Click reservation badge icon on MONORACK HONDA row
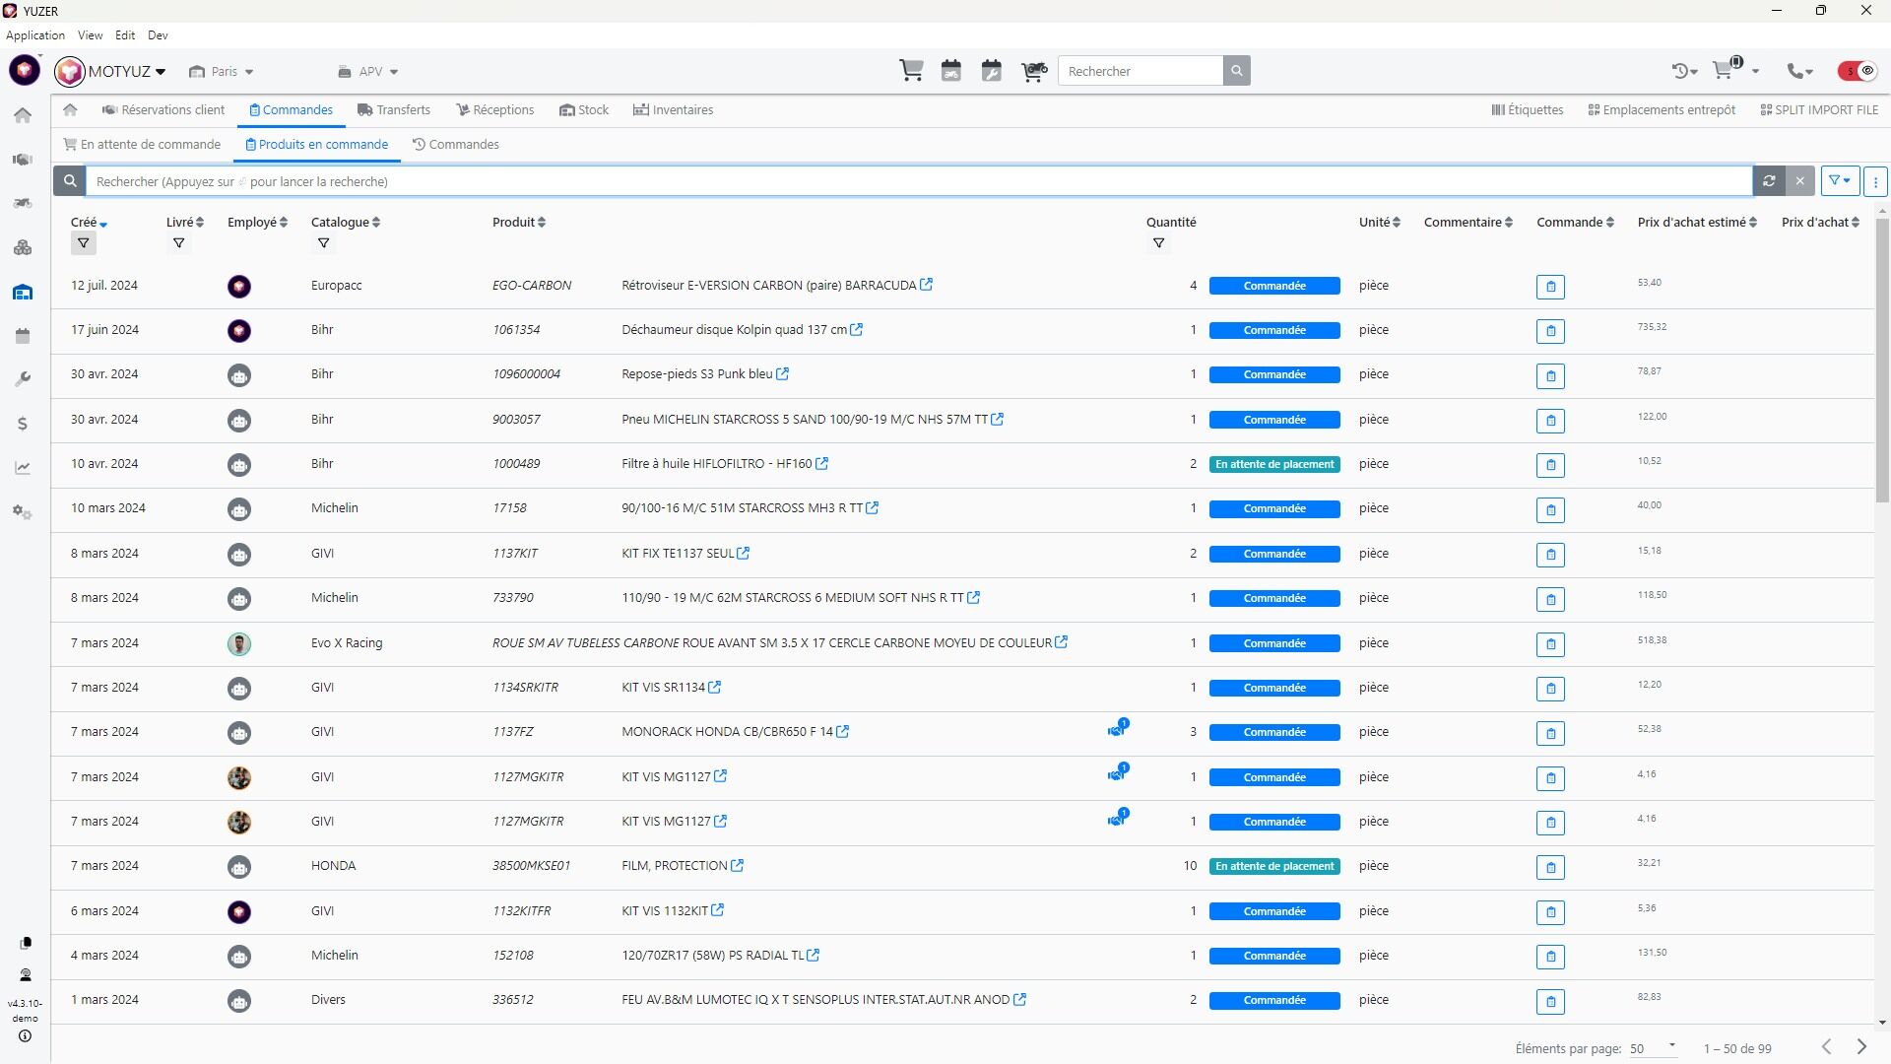1891x1064 pixels. pos(1117,731)
